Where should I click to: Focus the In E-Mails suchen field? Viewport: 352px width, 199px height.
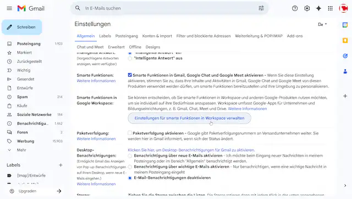169,8
